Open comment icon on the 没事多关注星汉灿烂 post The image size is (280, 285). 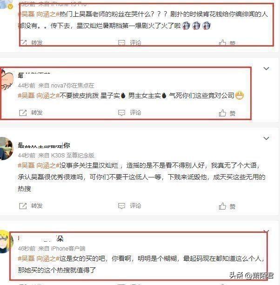(x=121, y=206)
